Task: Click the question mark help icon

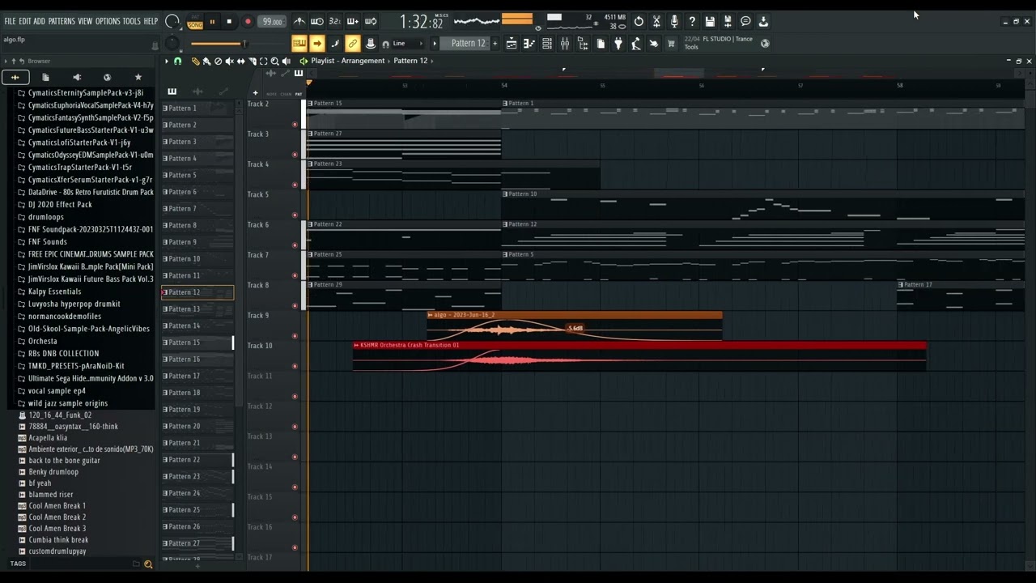Action: click(692, 22)
